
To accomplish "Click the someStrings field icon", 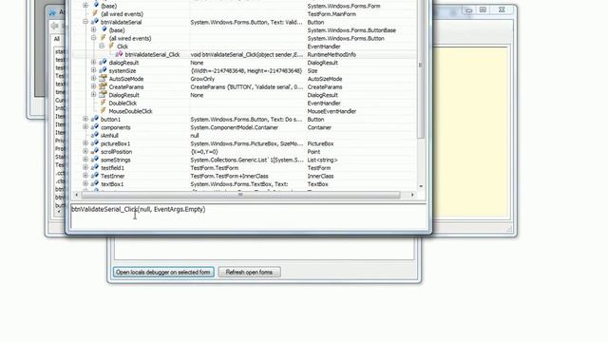I will 95,160.
